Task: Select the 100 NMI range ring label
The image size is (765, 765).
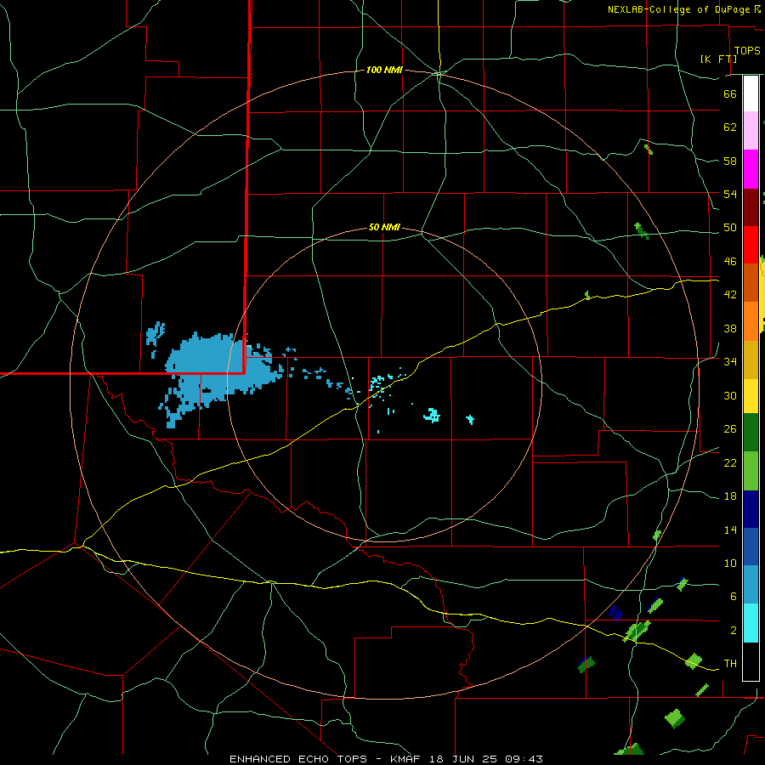Action: (x=384, y=70)
